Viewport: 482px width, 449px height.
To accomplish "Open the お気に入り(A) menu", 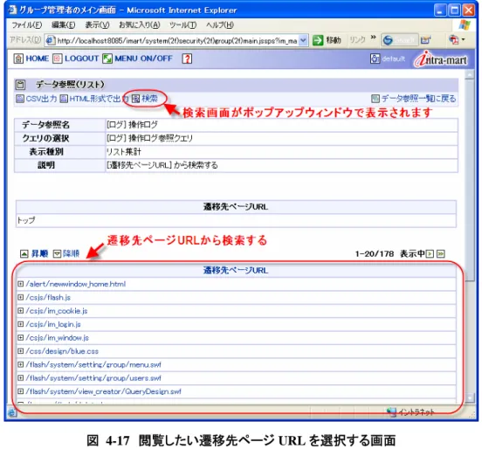I will click(139, 25).
